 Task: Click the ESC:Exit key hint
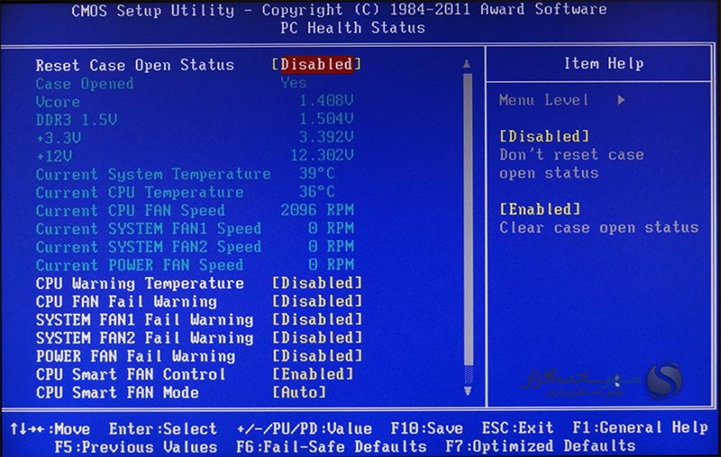517,427
